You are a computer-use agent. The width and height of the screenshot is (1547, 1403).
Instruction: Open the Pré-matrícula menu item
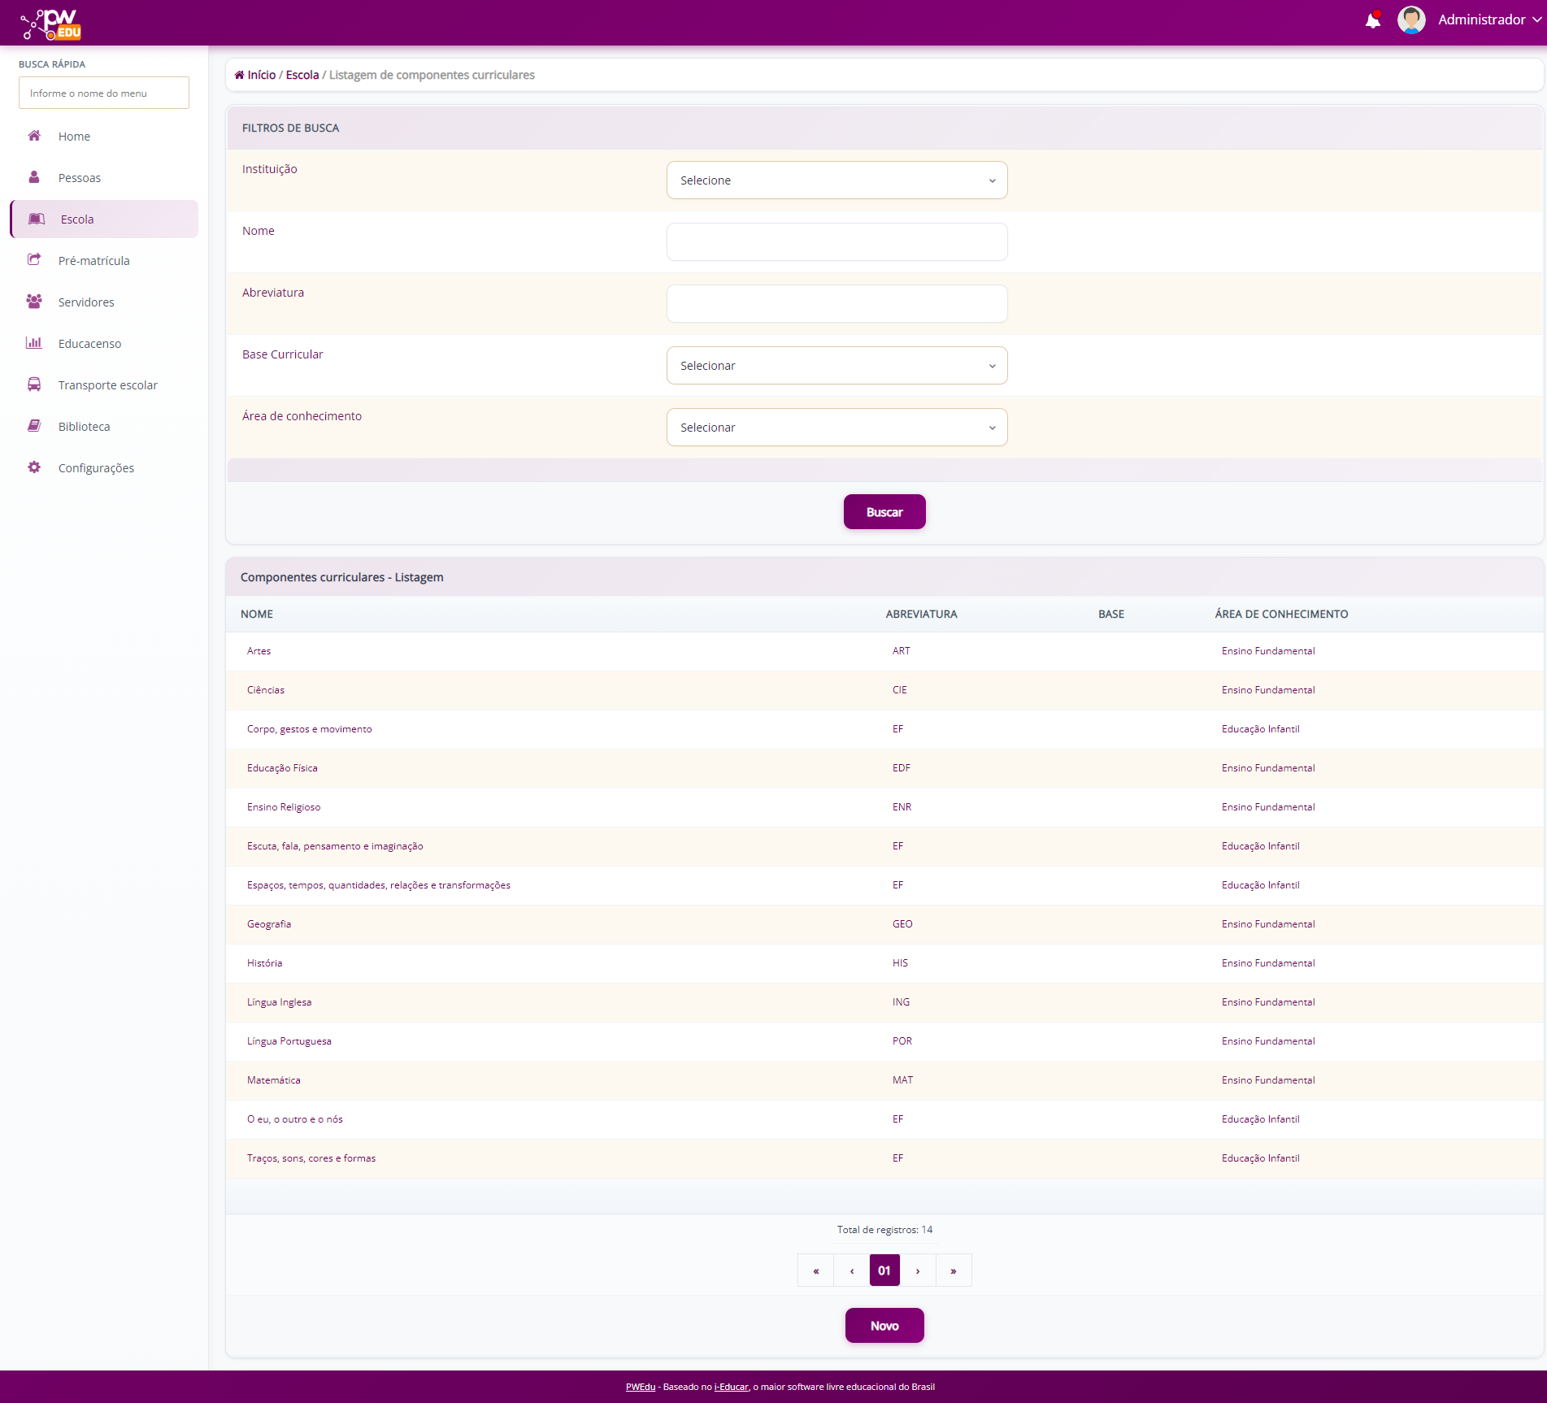(93, 261)
